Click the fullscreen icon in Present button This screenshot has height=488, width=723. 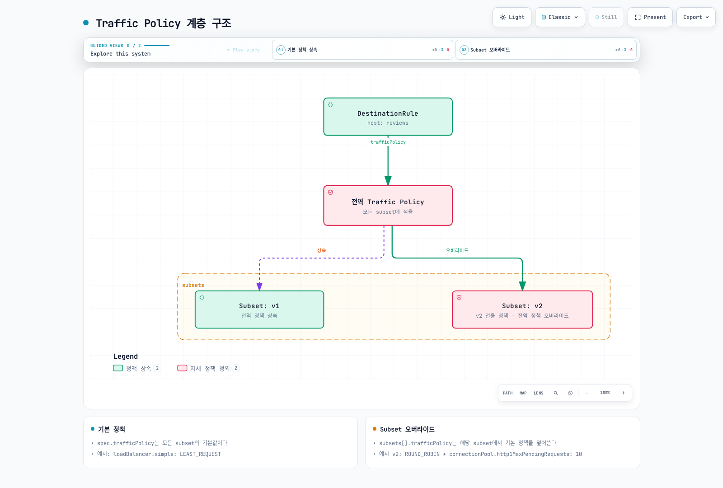pyautogui.click(x=638, y=17)
